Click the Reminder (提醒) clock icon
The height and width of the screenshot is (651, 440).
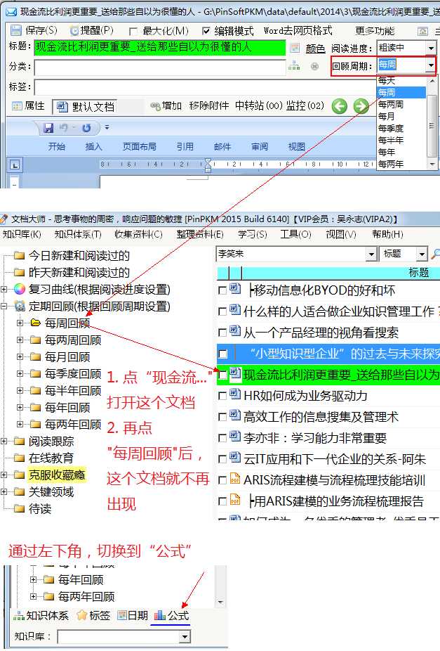click(x=74, y=31)
